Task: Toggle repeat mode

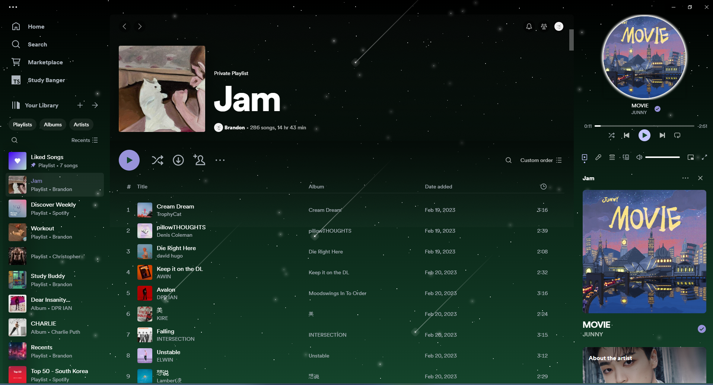Action: (677, 135)
